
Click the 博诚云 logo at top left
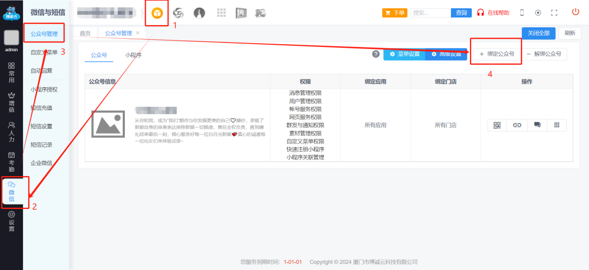tap(11, 13)
